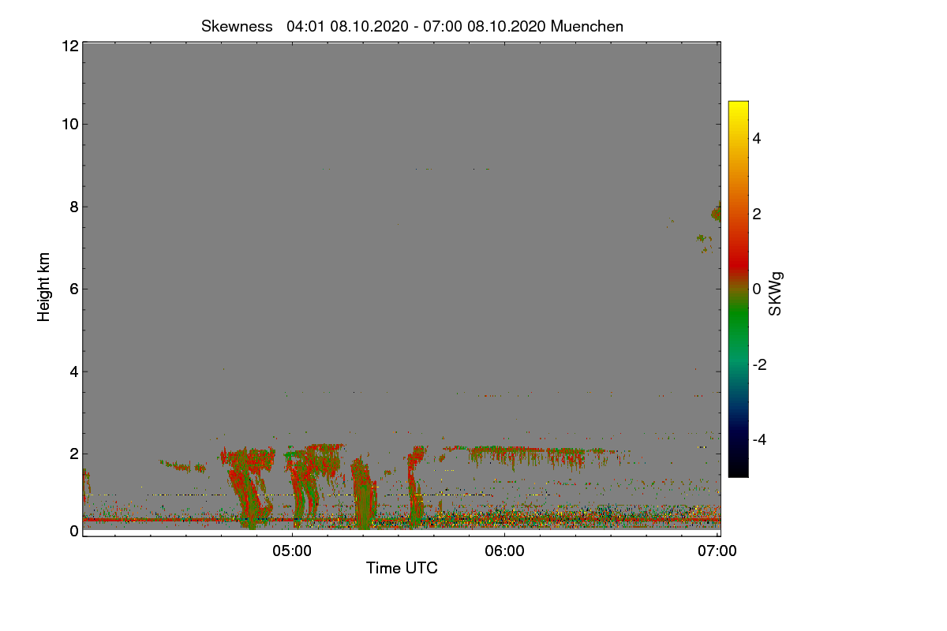Click the 8 km height tick label

73,207
